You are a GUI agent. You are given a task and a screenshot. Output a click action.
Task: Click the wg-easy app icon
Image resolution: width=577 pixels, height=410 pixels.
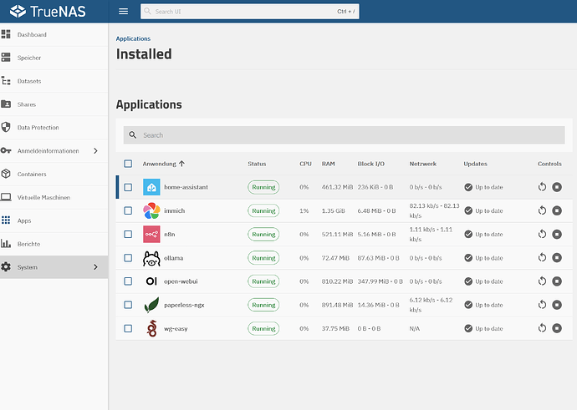(151, 328)
